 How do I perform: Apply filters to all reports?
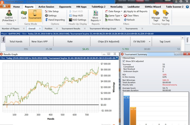coord(136,11)
